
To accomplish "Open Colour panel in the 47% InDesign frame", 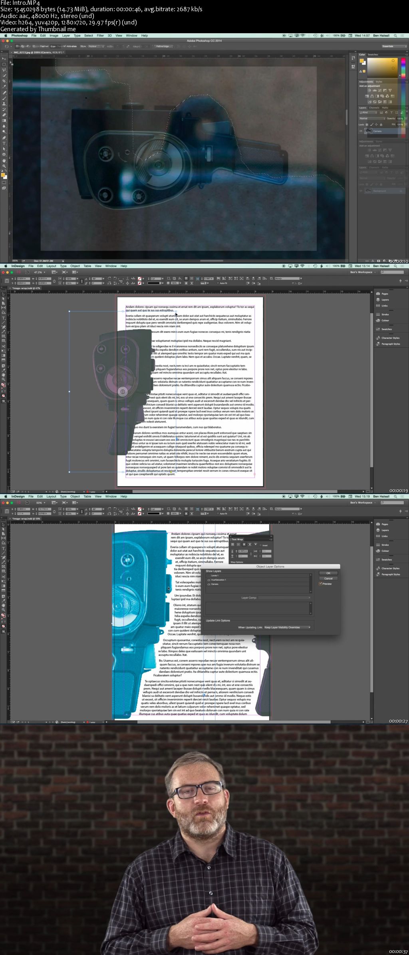I will [382, 320].
